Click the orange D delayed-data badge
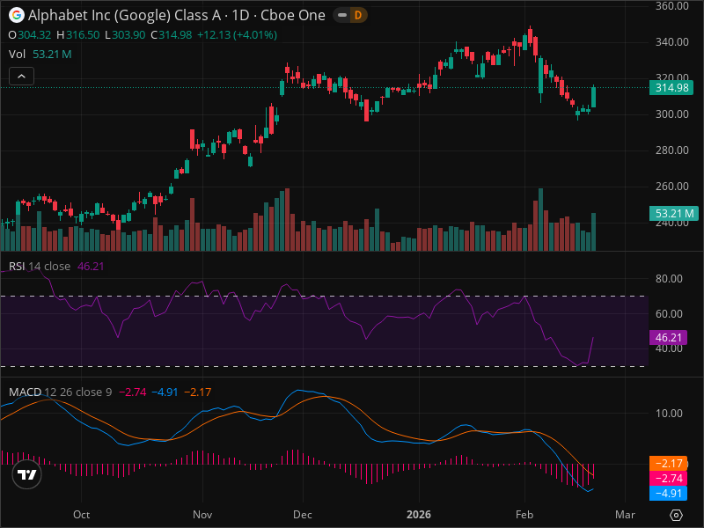This screenshot has height=528, width=704. pyautogui.click(x=358, y=15)
